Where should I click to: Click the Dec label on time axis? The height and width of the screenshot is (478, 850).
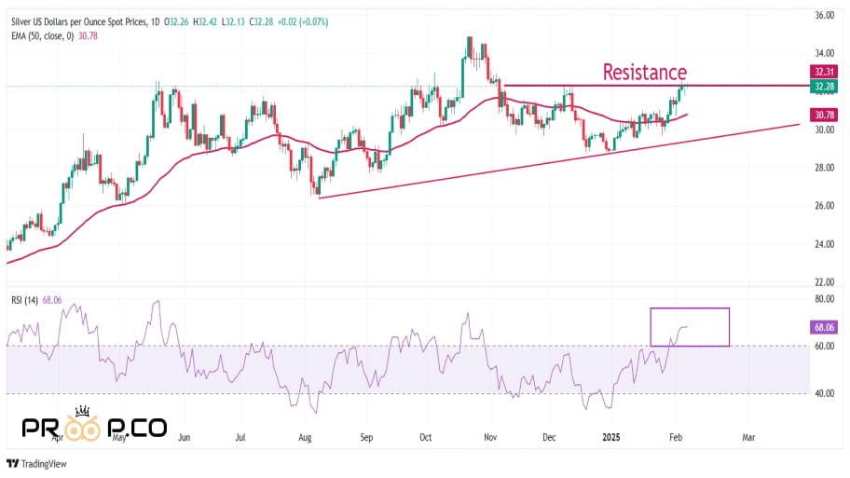[549, 437]
